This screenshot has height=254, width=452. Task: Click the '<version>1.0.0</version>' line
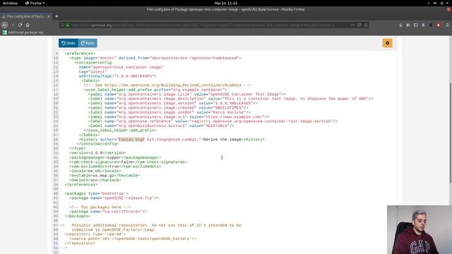(x=97, y=153)
